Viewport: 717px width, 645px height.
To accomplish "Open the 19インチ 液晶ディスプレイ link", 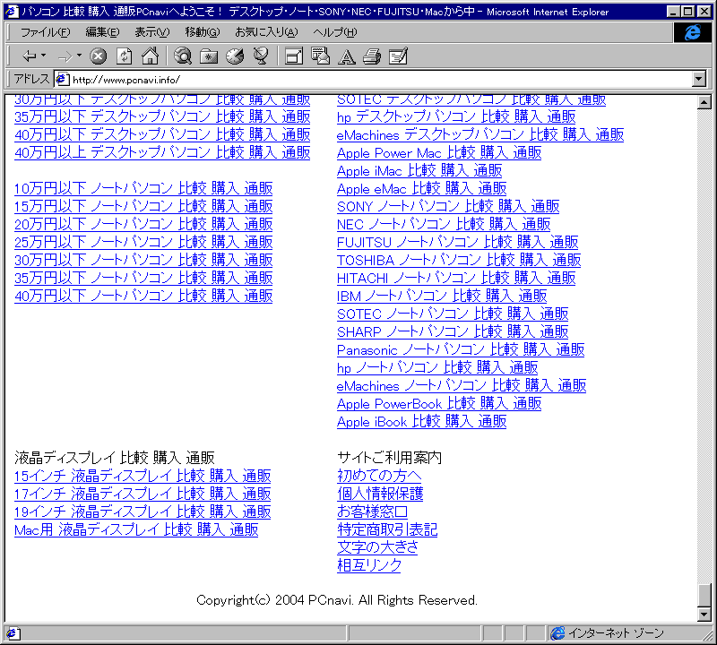I will (143, 512).
